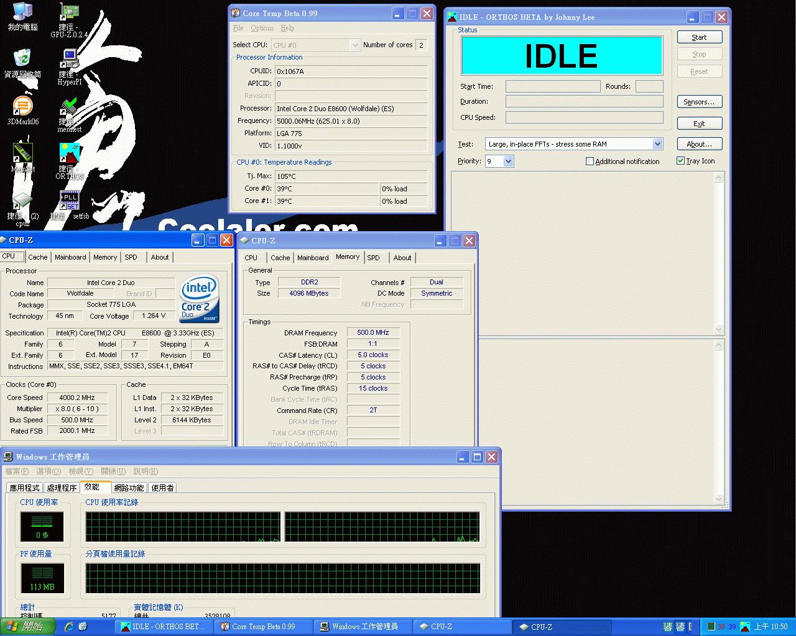This screenshot has height=636, width=796.
Task: Open the HyperPI desktop shortcut
Action: point(69,61)
